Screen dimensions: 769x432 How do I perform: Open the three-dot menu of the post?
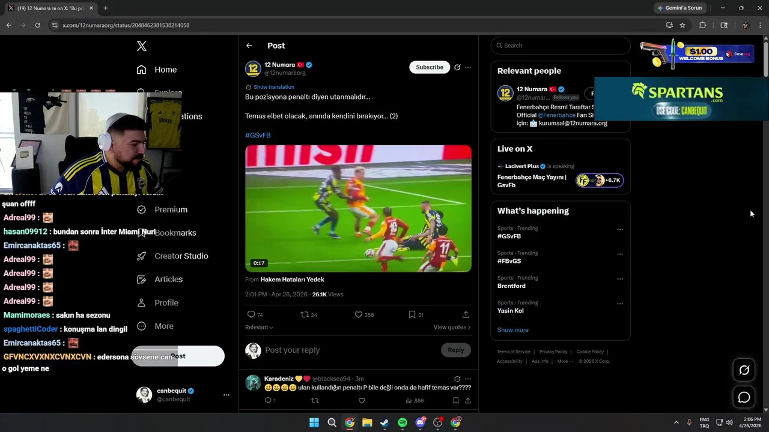click(x=468, y=67)
